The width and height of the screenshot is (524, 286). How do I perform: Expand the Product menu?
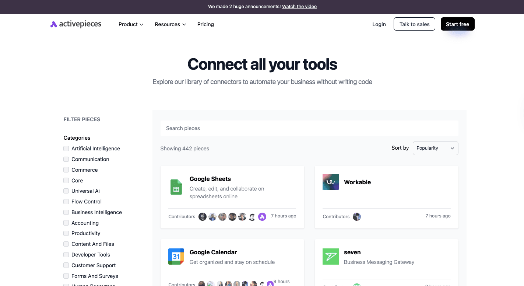coord(131,24)
